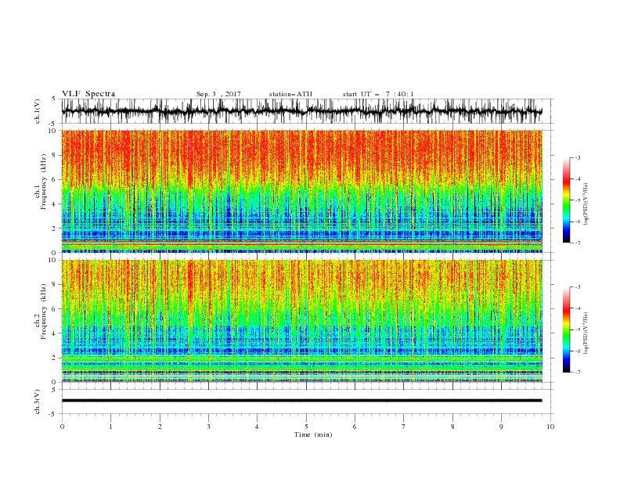Click the '-3' value on upper colorbar
Viewport: 620px width, 479px height.
coord(577,157)
